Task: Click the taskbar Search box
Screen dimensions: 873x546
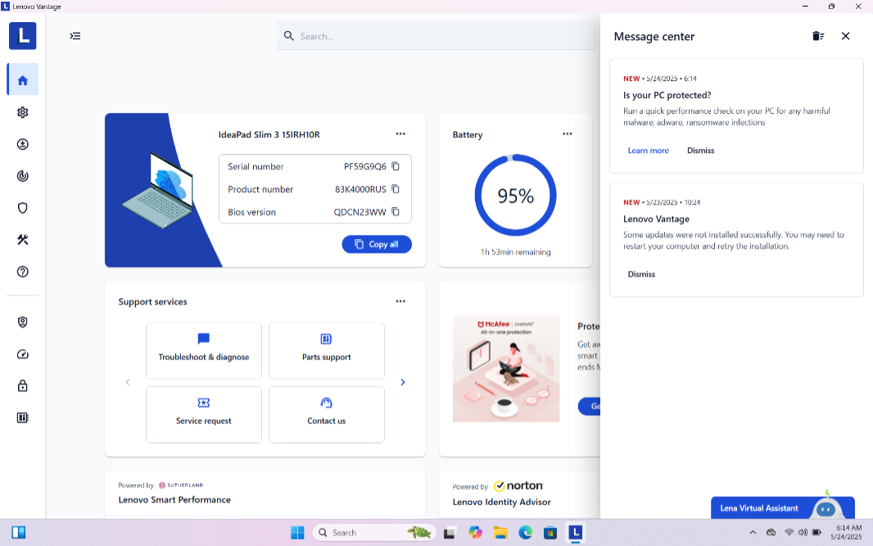Action: click(374, 533)
